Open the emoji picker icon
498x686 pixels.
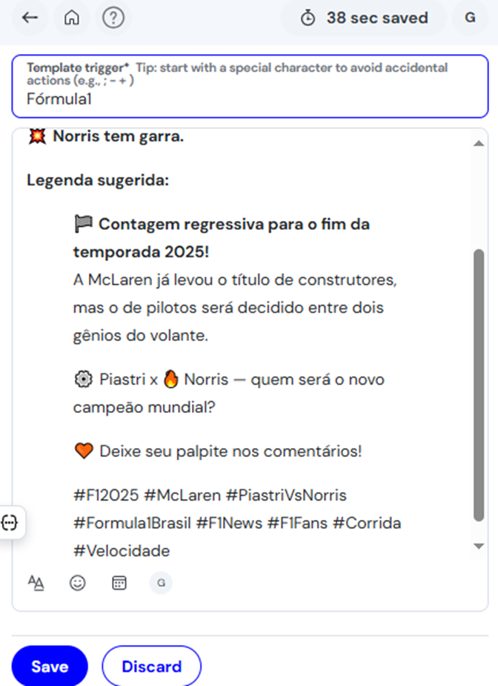click(77, 583)
